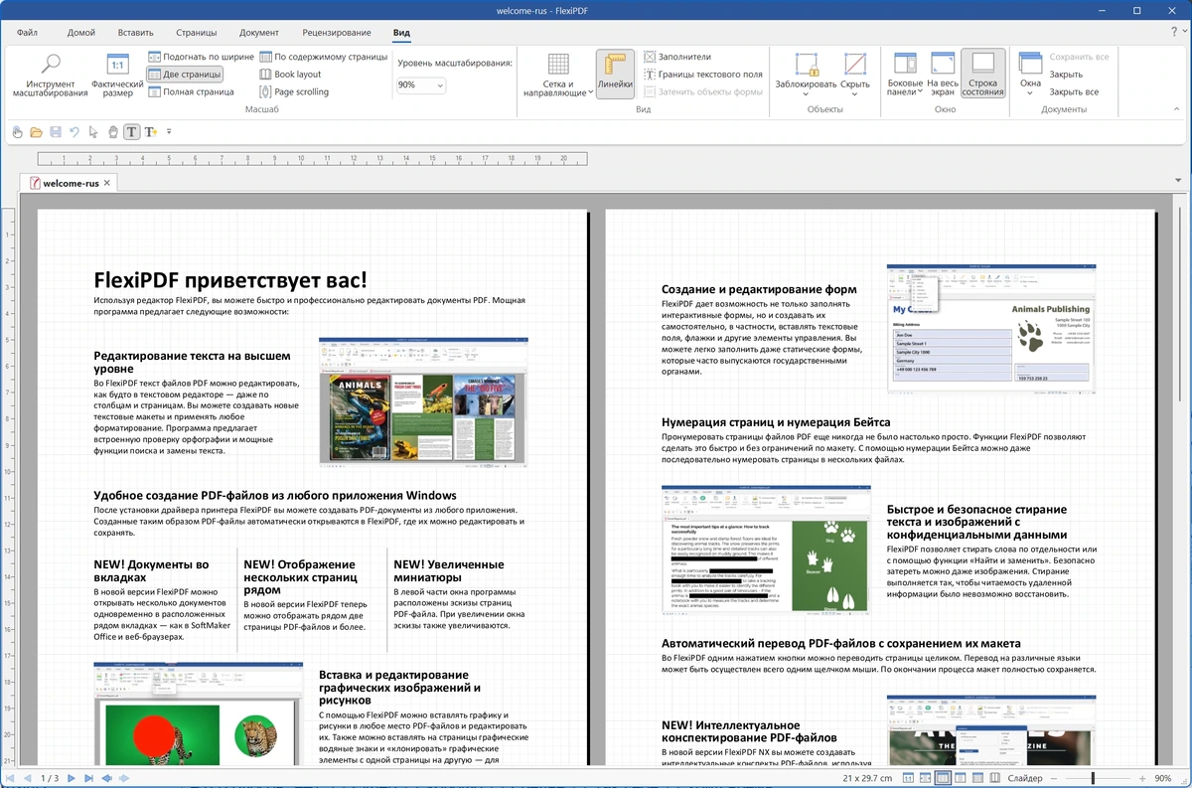This screenshot has width=1192, height=788.
Task: Open the Боковые панели dropdown
Action: 905,76
